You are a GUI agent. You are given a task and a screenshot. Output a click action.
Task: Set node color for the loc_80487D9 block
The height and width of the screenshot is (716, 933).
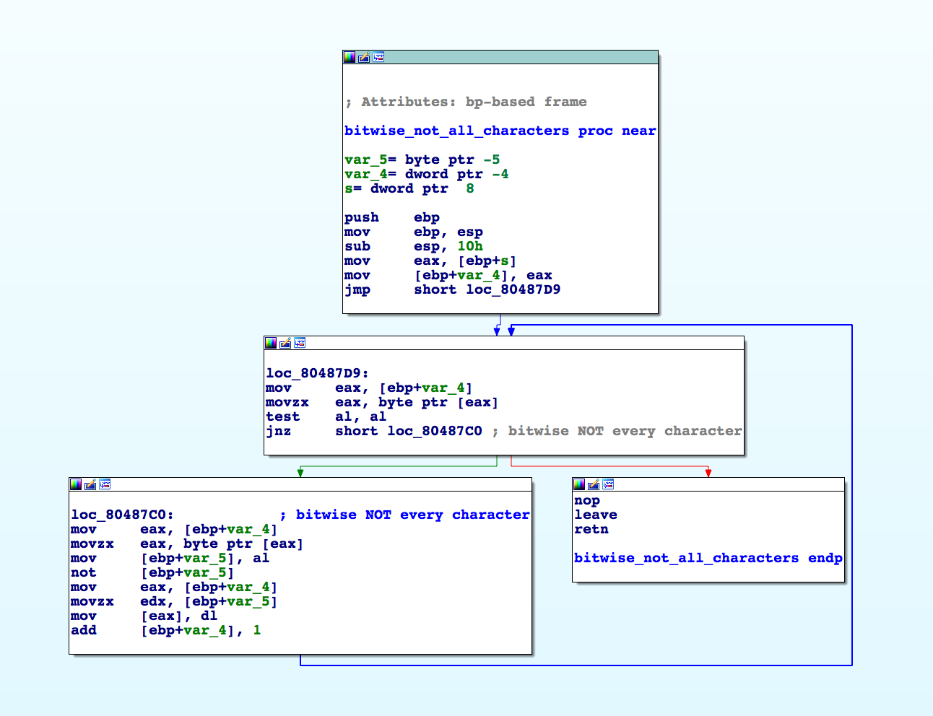[271, 343]
